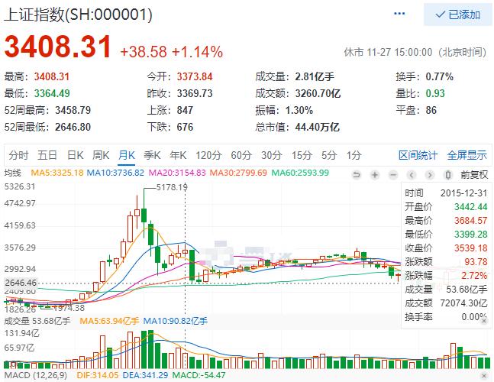Click the MA20:3154.83 indicator value
Screen dimensions: 494x382
(x=177, y=173)
